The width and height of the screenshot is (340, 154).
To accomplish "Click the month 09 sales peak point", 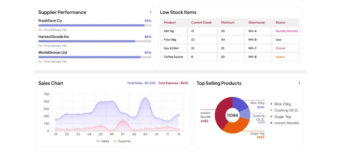I will (145, 98).
